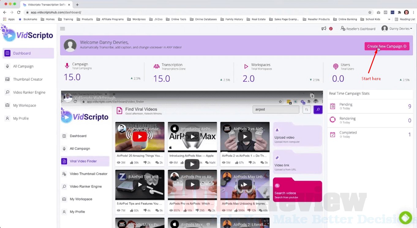This screenshot has height=228, width=417.
Task: Play the VidScripto Walkthrough video
Action: 192,164
